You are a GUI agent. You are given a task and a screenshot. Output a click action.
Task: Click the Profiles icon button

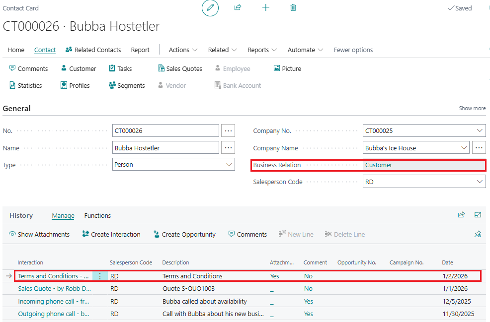coord(64,85)
